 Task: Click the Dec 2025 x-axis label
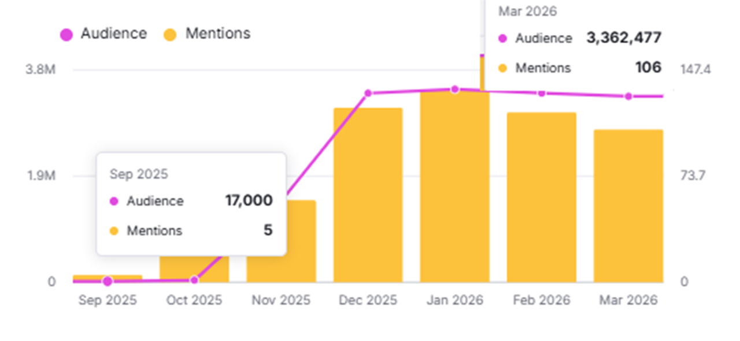[368, 301]
